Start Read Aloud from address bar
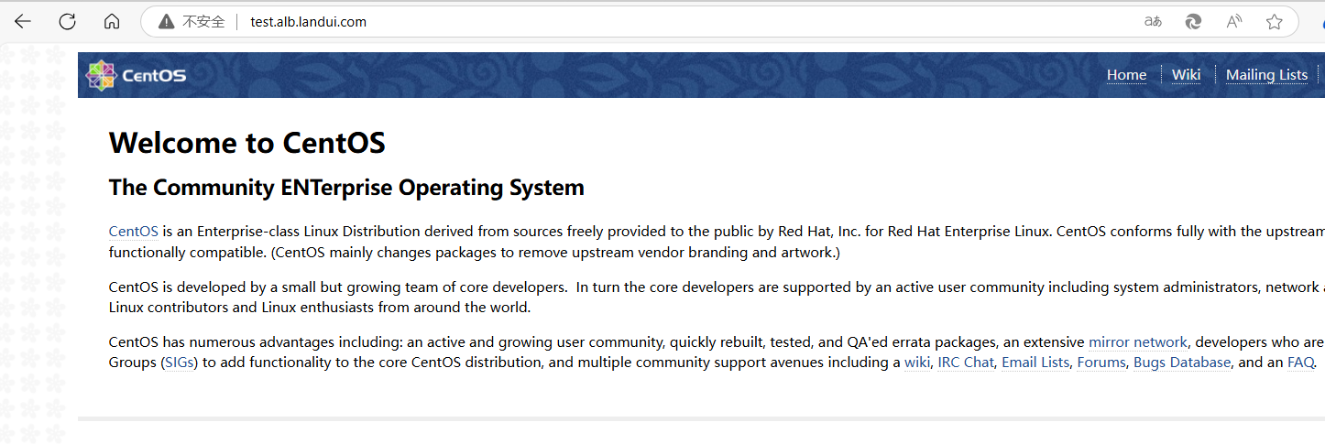The image size is (1325, 444). tap(1234, 22)
